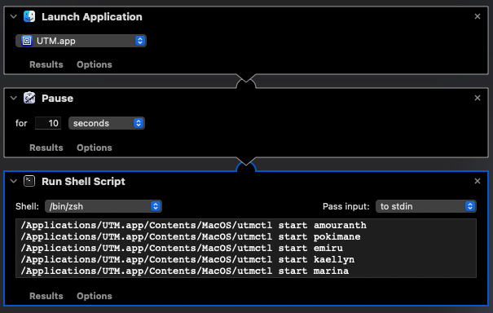Open the UTM.app application dropdown
Viewport: 493px width, 313px height.
tap(81, 41)
